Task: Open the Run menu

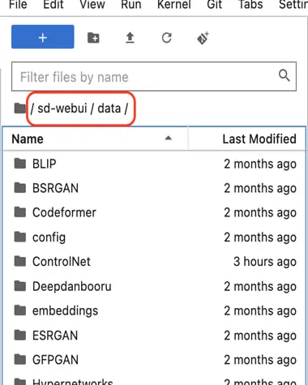Action: click(131, 5)
